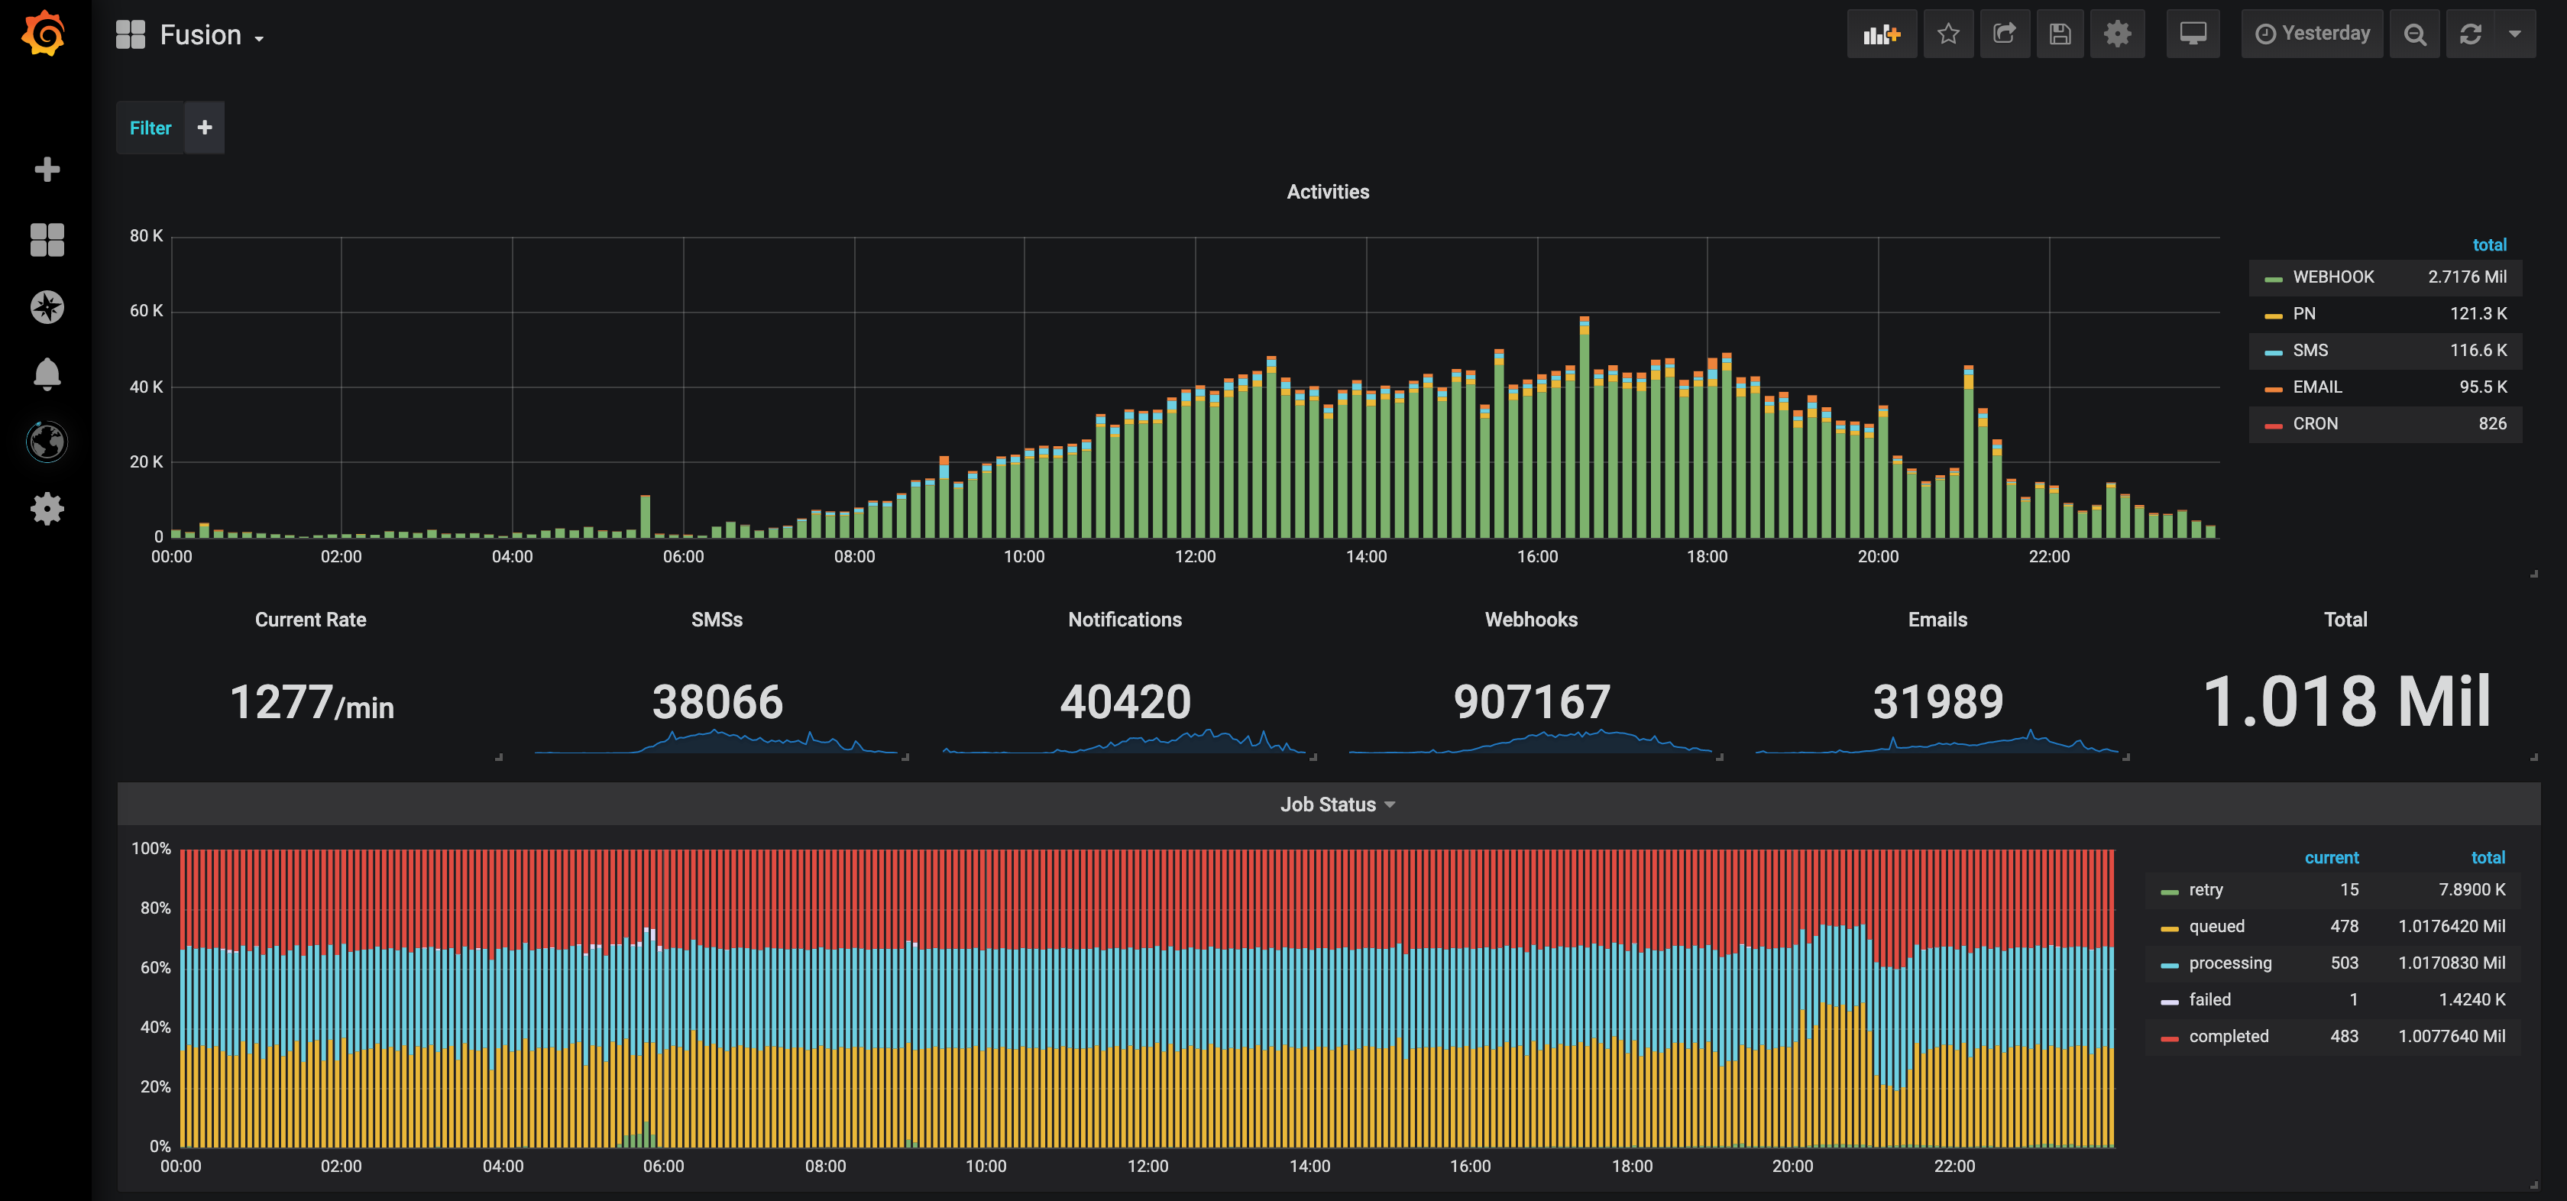Open the Dashboards grid icon in sidebar
The height and width of the screenshot is (1201, 2567).
click(x=47, y=239)
